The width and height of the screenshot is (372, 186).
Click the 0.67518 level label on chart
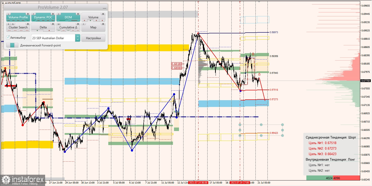click(274, 90)
